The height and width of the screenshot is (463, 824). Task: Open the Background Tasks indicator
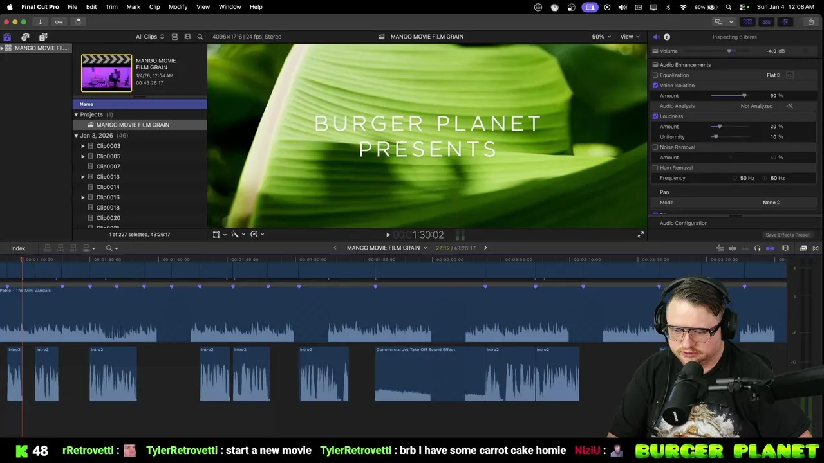point(78,21)
